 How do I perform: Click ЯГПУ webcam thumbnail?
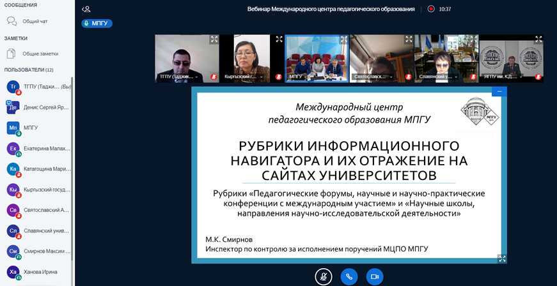[512, 59]
